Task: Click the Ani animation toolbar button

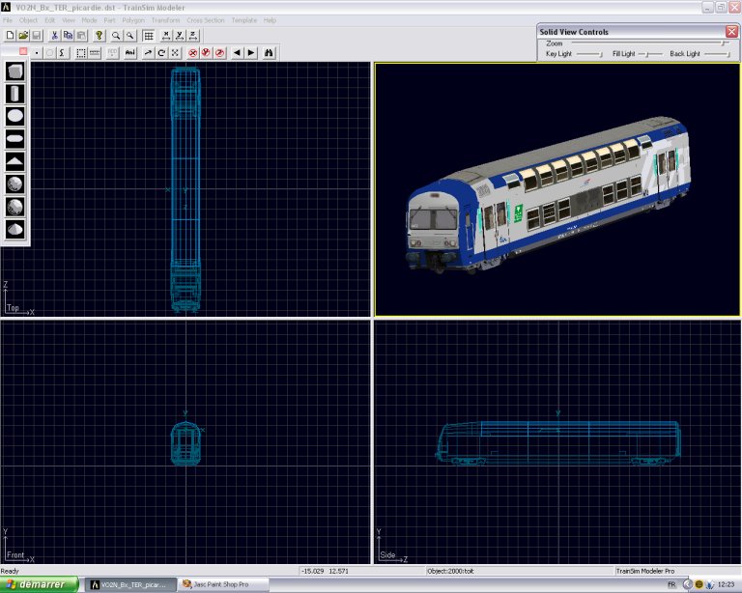Action: point(130,53)
